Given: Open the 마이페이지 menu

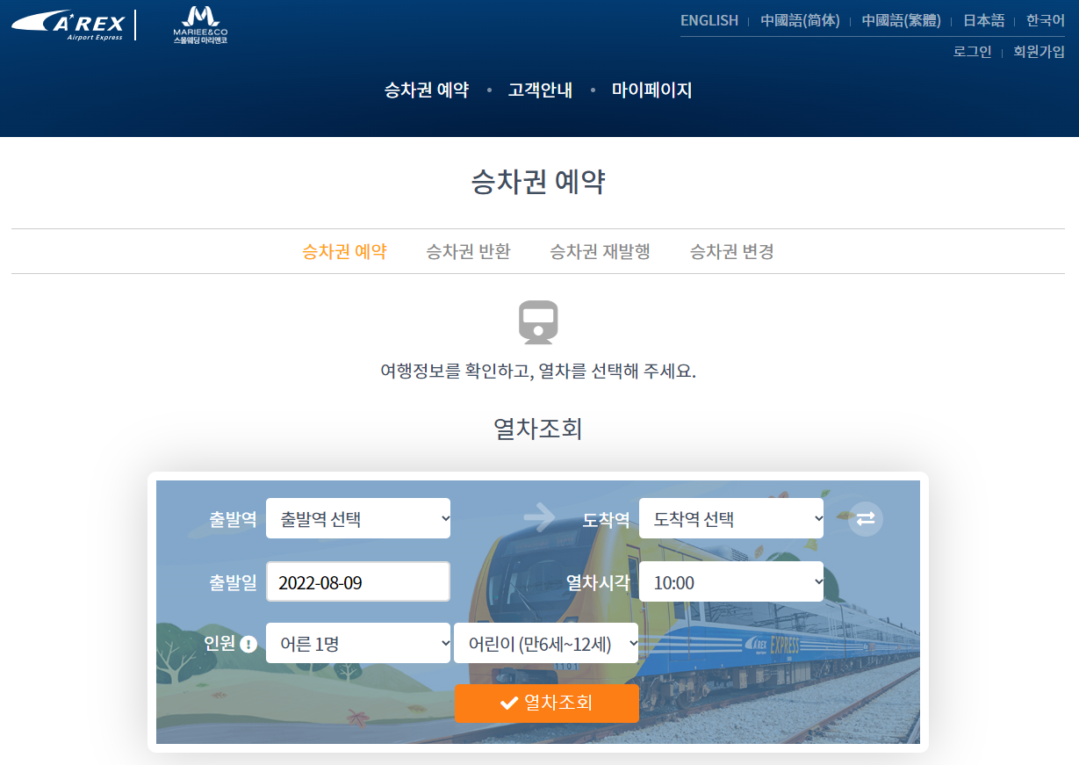Looking at the screenshot, I should click(652, 90).
